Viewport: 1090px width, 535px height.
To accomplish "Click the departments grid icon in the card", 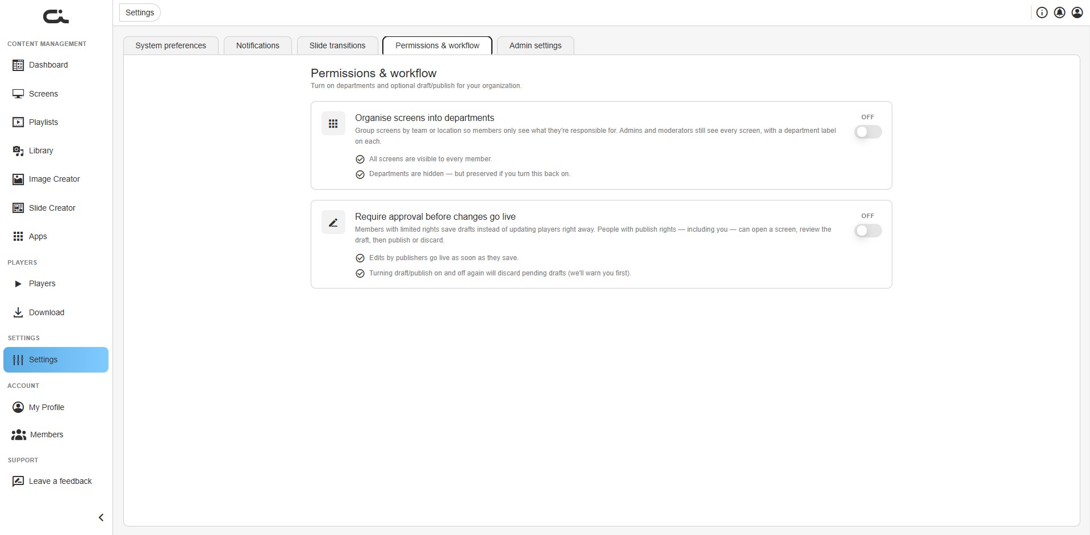I will [x=333, y=123].
